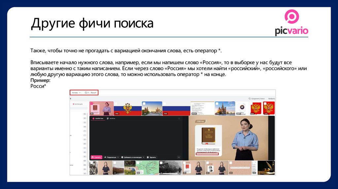Viewport: 338px width, 189px height.
Task: Switch to the Свойства tab
Action: (x=98, y=119)
